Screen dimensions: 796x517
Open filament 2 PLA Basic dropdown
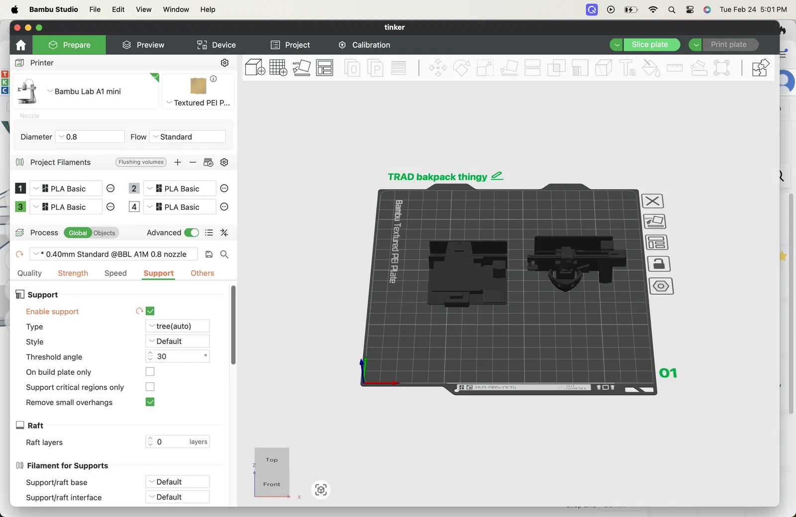pos(180,188)
